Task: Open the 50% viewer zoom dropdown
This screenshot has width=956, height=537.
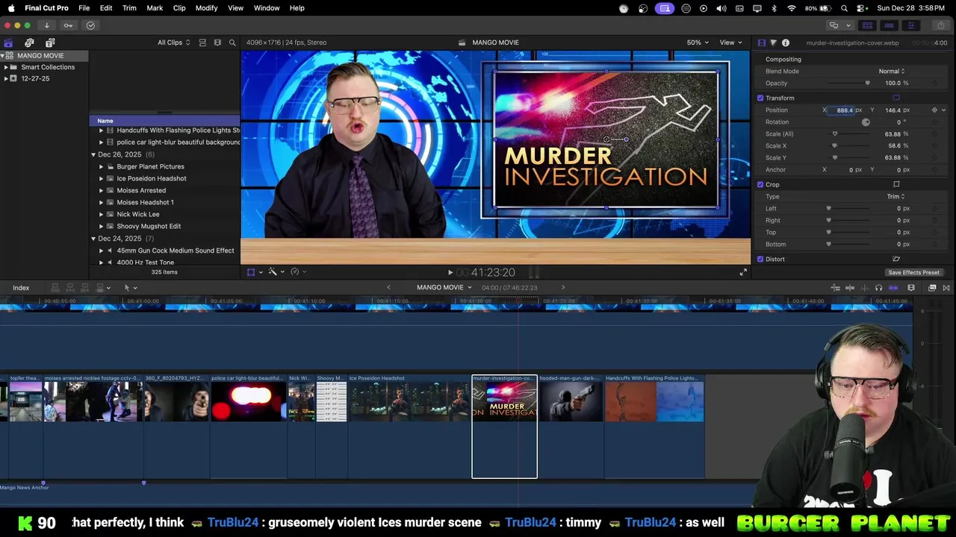Action: (x=698, y=43)
